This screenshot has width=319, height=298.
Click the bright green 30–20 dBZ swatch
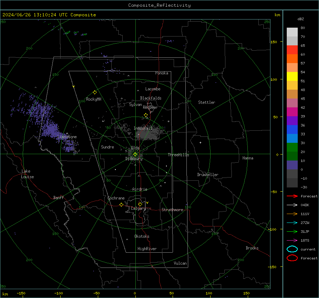pyautogui.click(x=292, y=147)
